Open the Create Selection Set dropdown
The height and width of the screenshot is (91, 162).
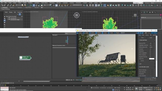(77, 5)
